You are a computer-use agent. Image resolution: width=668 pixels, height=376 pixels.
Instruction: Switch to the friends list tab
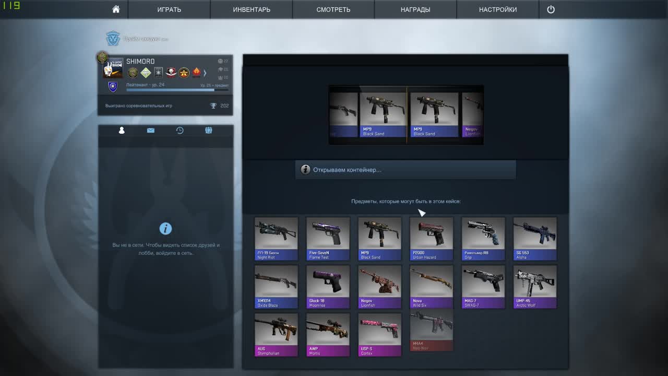(x=122, y=131)
